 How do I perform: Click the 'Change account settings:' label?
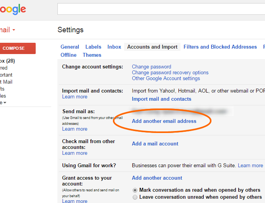92,67
